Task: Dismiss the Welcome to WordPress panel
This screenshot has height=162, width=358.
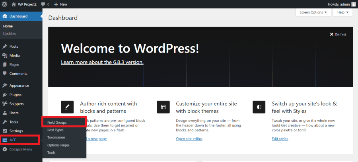Action: coord(338,34)
